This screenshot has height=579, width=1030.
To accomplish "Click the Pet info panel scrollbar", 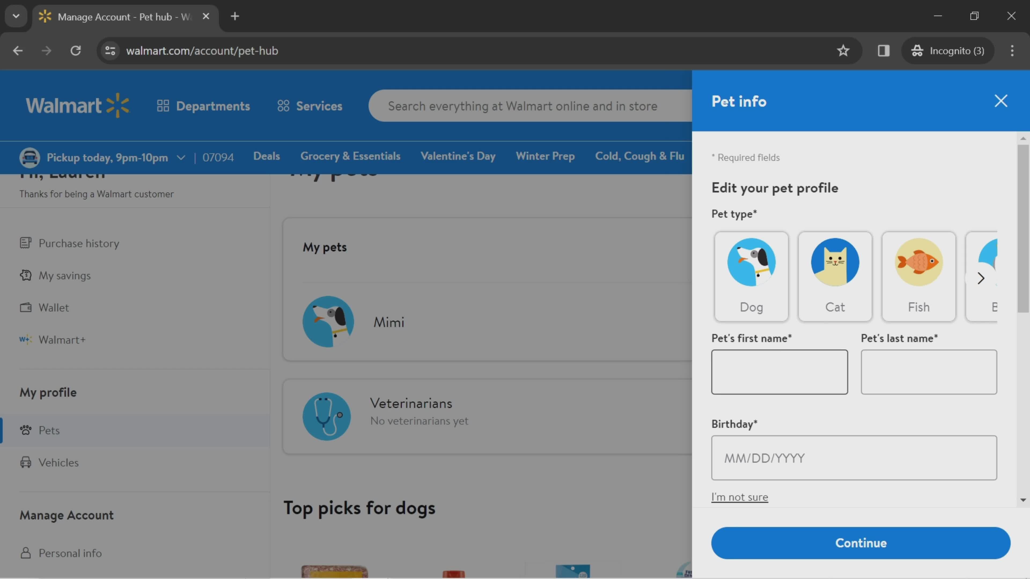I will (1023, 228).
